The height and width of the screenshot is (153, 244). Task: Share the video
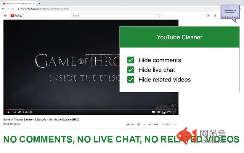tap(153, 124)
